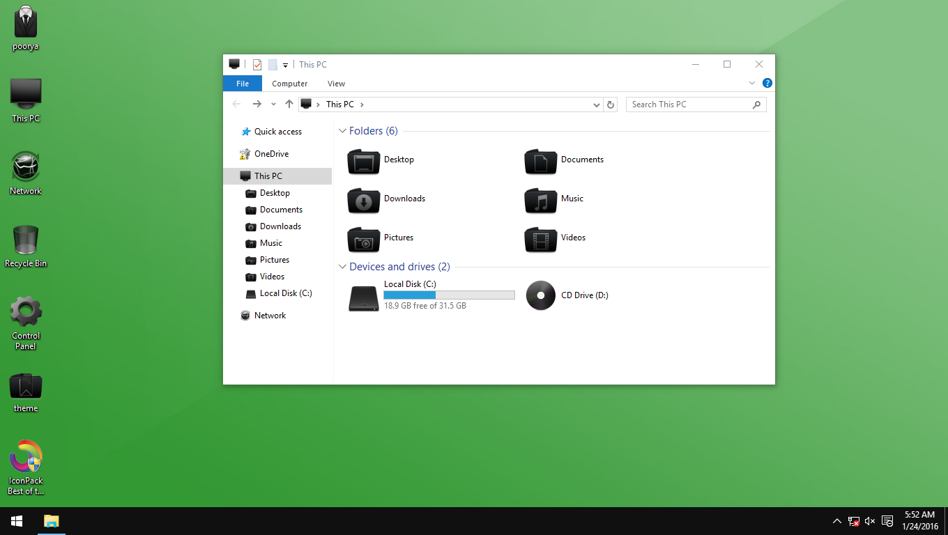The image size is (948, 535).
Task: Open the File menu
Action: click(242, 83)
